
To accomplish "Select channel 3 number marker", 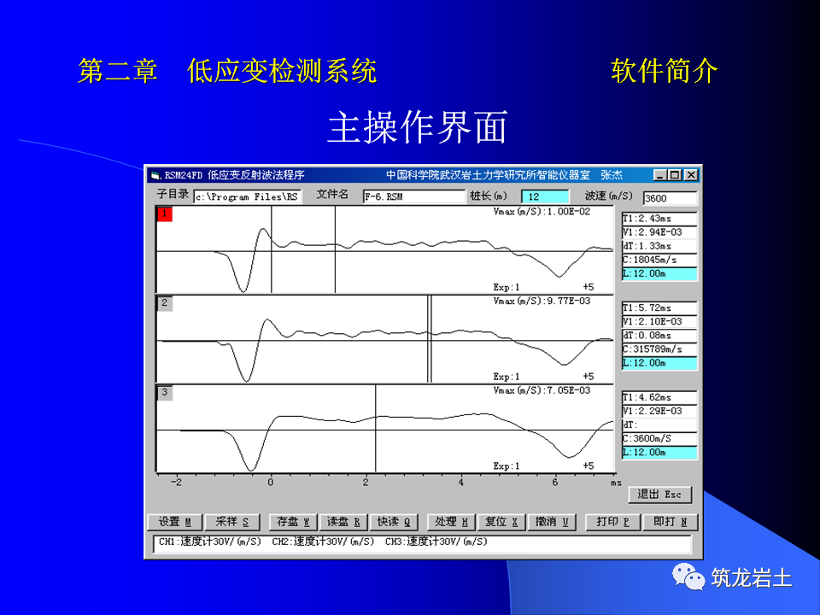I will [x=165, y=392].
